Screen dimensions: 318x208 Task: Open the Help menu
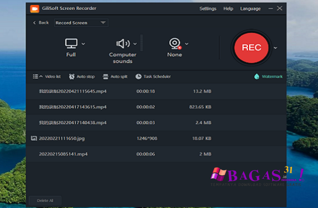tap(228, 9)
